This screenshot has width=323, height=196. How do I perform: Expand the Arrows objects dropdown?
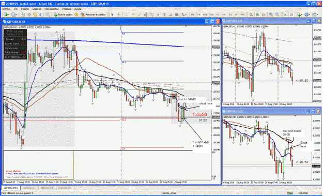pos(186,14)
